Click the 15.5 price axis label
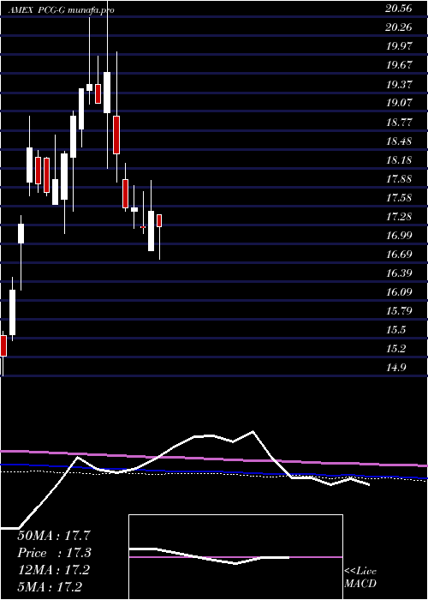428x600 pixels. 395,329
